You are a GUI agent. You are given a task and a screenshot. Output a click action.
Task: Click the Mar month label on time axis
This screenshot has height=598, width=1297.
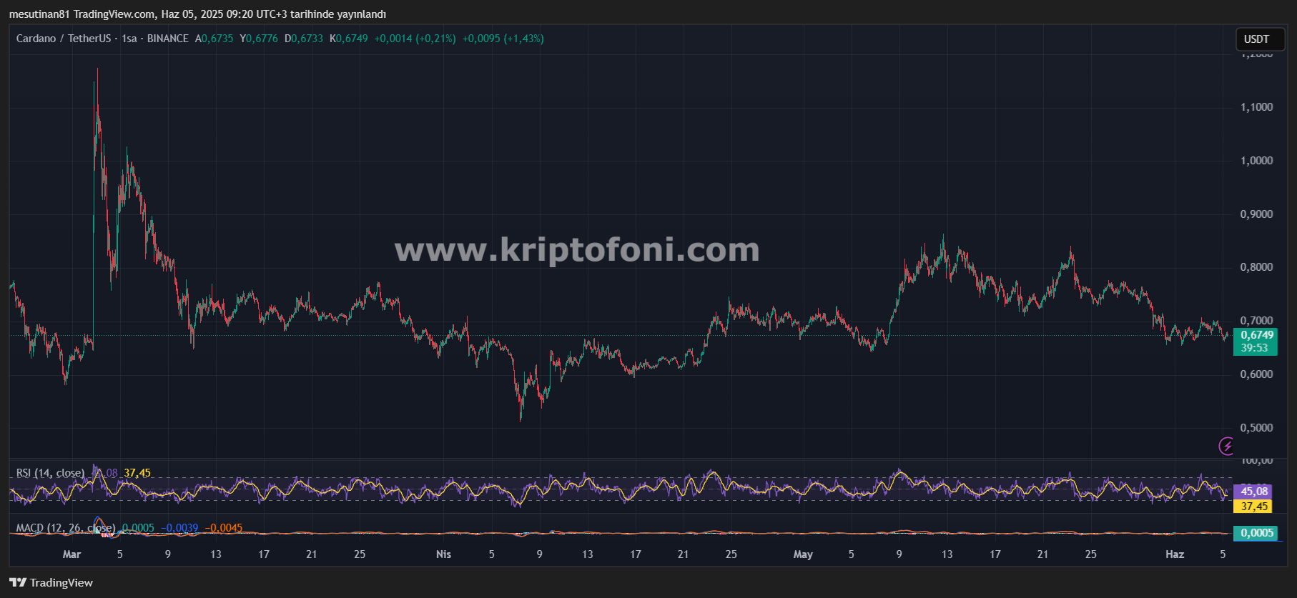click(x=71, y=554)
